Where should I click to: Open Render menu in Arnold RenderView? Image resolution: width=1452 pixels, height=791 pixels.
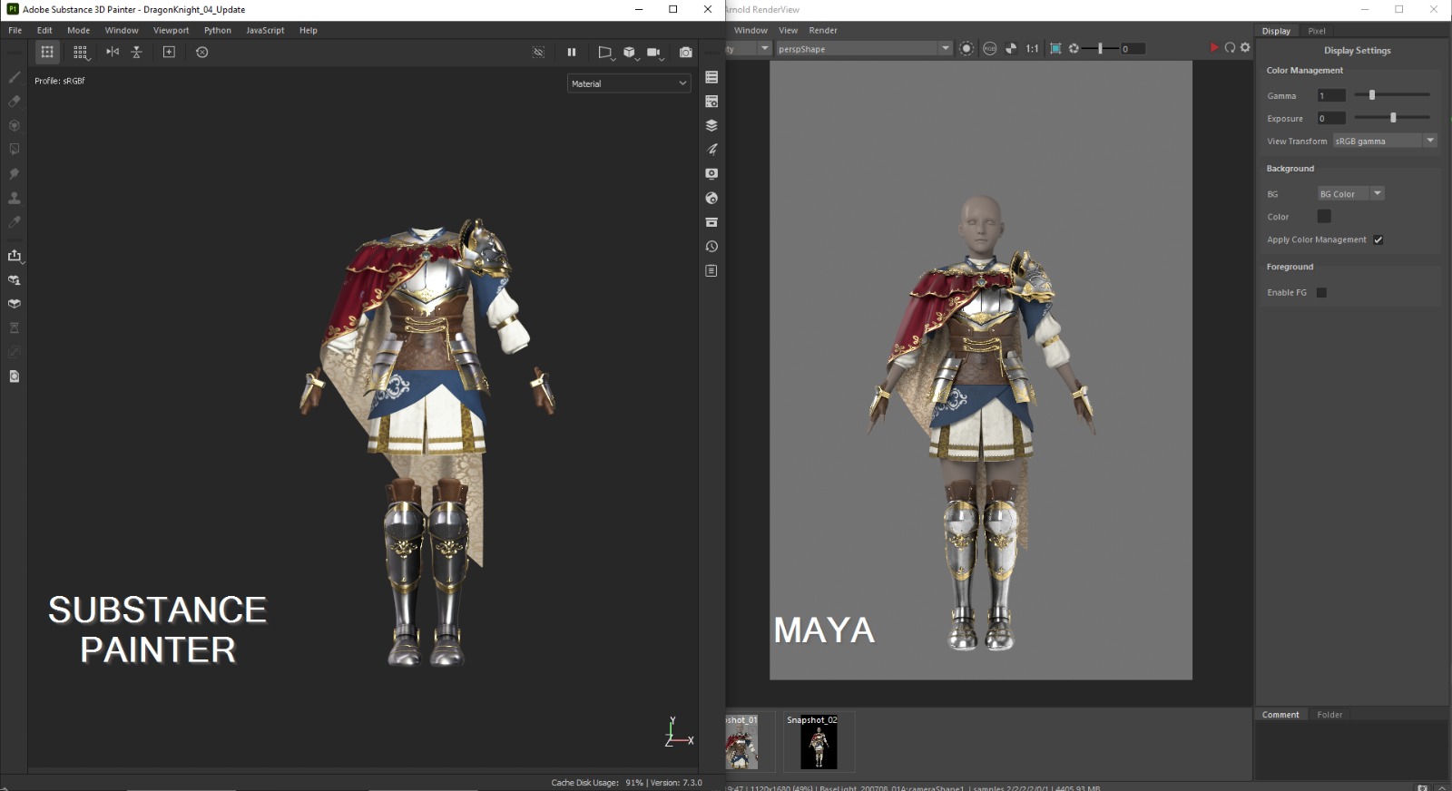click(823, 30)
